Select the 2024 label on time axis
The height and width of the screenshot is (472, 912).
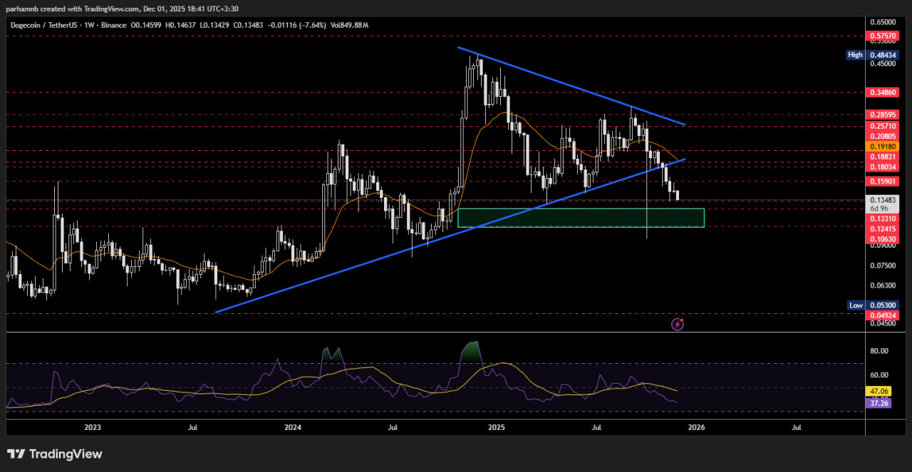(292, 428)
